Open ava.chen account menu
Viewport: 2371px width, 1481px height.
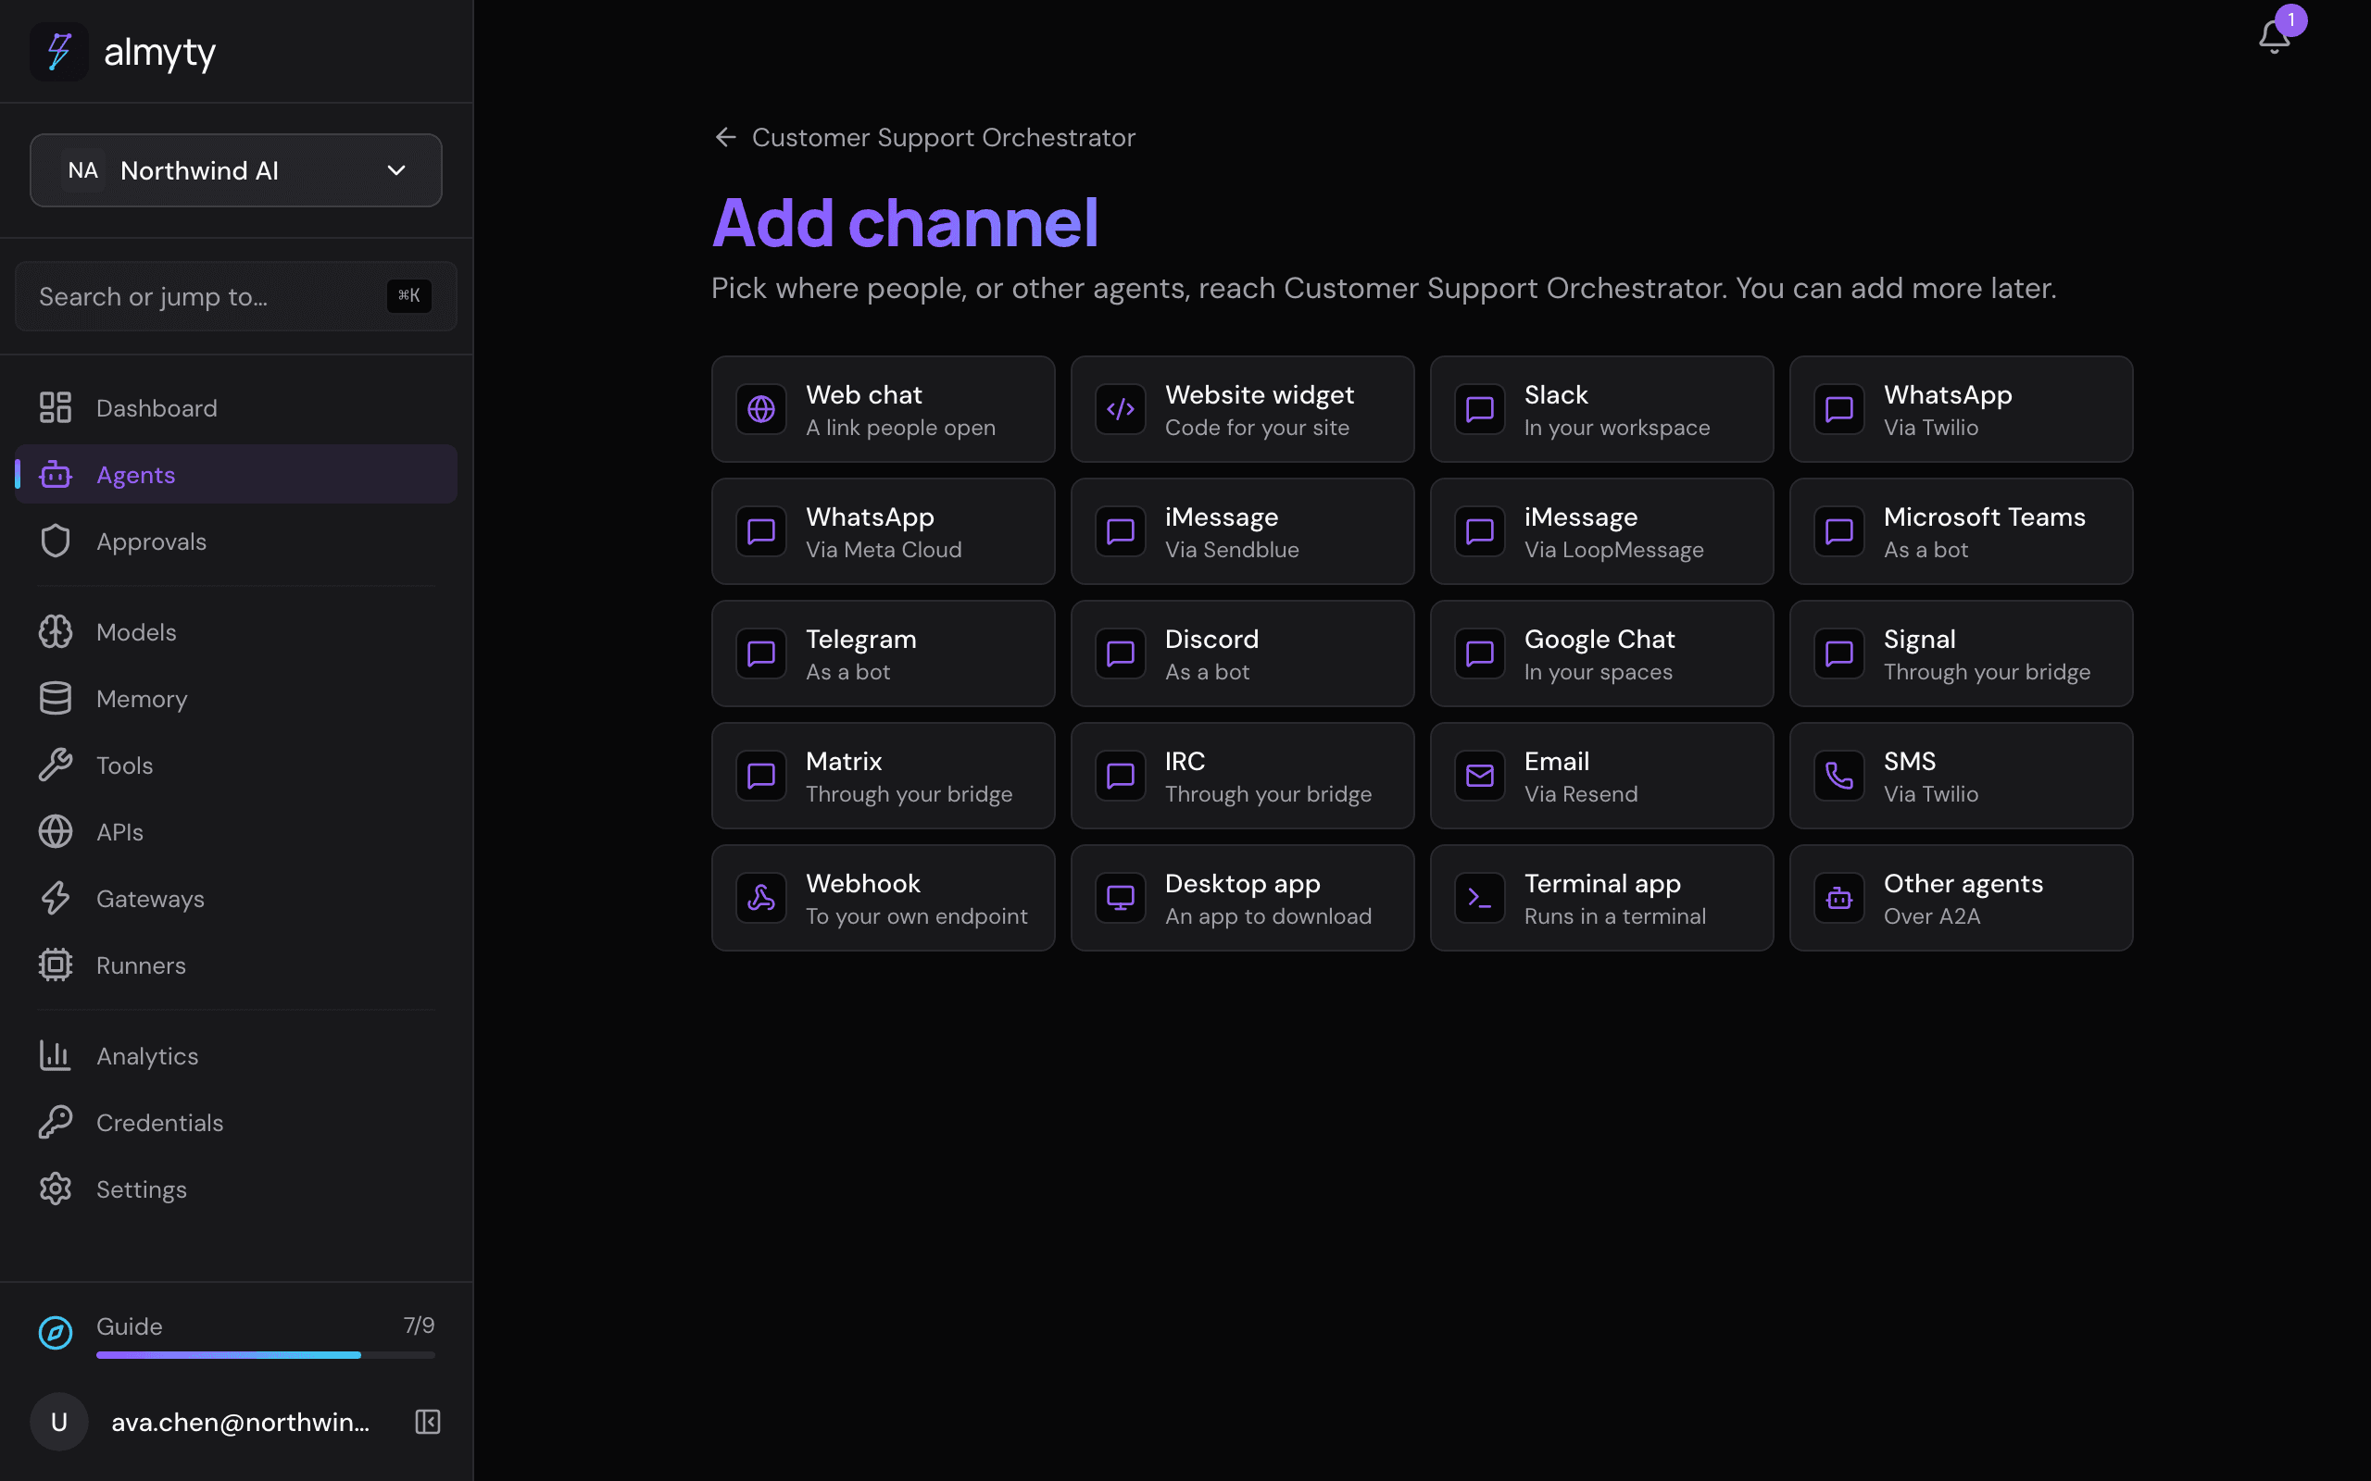coord(240,1421)
